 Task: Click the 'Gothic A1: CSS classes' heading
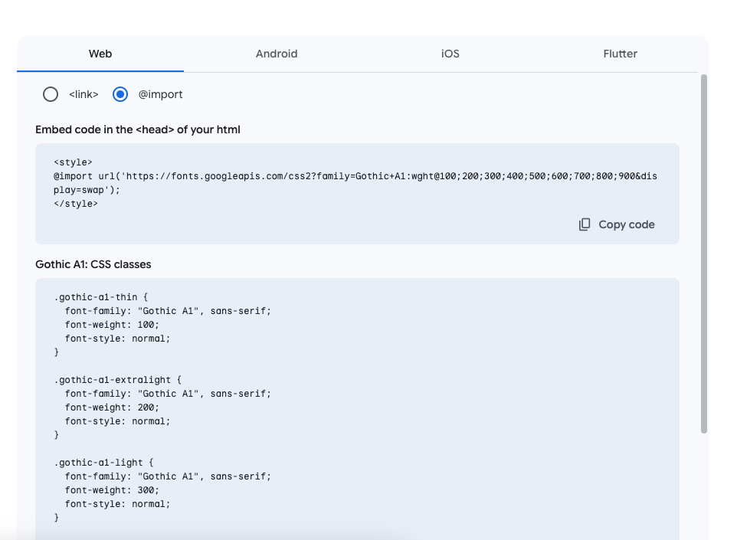tap(93, 264)
